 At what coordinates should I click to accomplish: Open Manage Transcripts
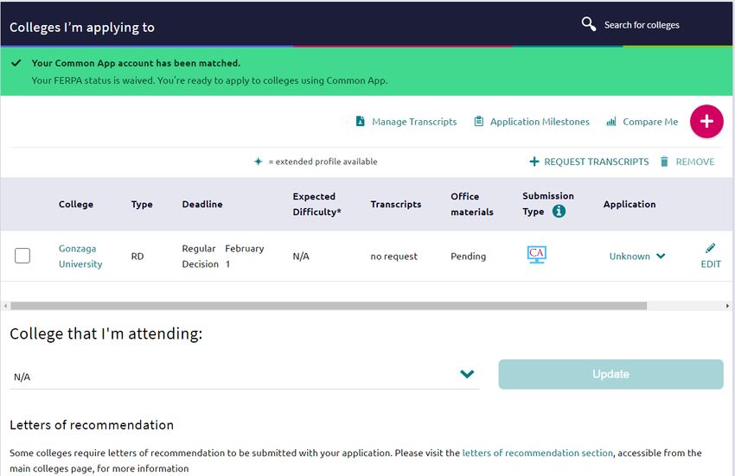tap(414, 122)
